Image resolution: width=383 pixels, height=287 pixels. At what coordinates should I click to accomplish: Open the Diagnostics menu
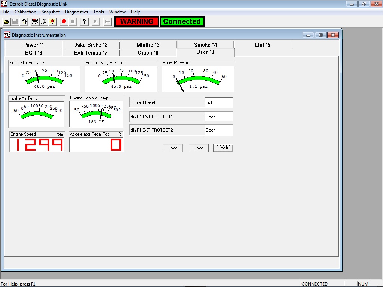76,12
